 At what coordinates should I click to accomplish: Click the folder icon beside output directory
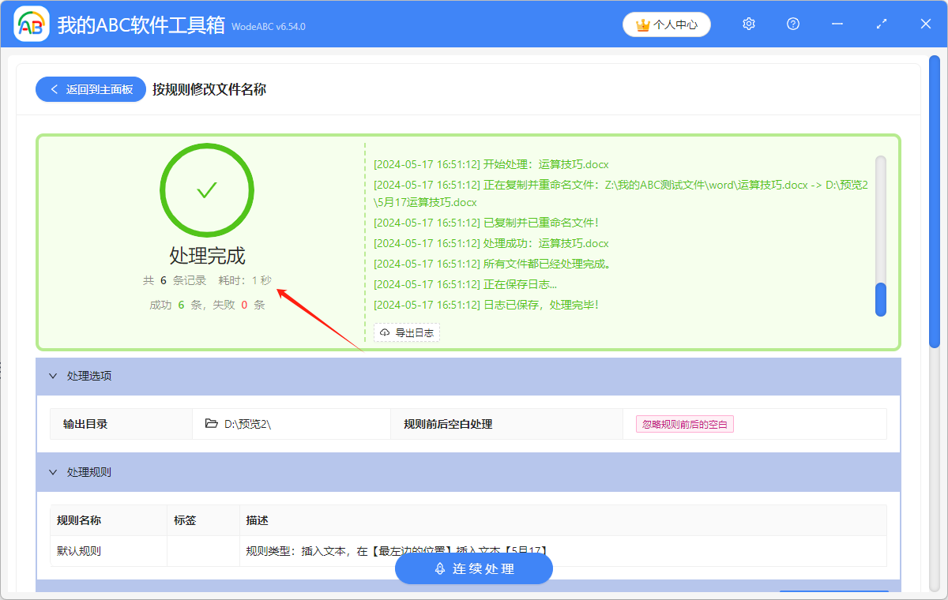coord(211,423)
